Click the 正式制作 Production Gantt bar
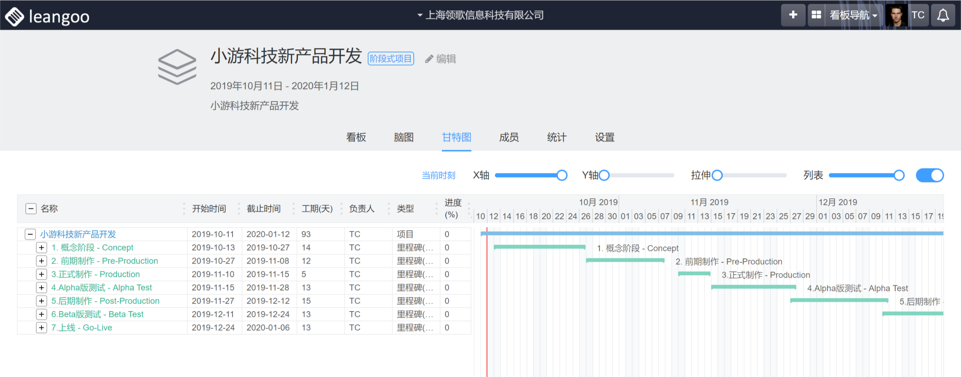 (694, 274)
